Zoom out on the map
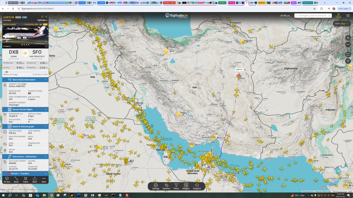This screenshot has height=198, width=353. tap(348, 45)
